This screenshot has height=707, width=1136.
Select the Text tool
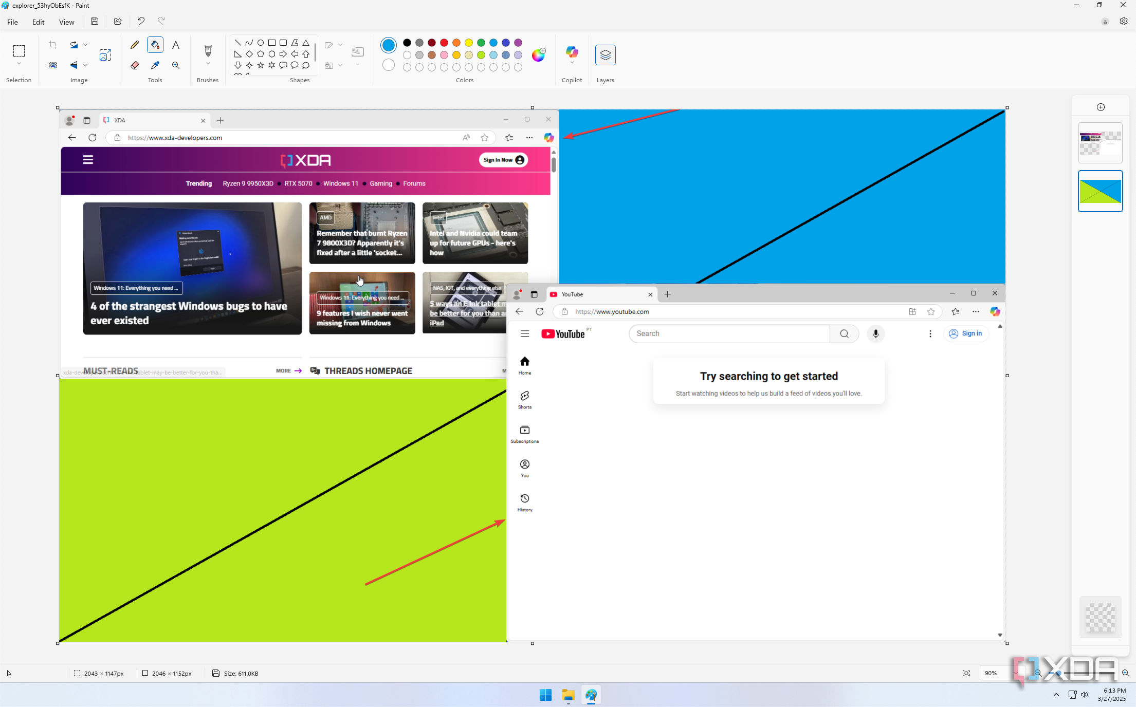[176, 45]
